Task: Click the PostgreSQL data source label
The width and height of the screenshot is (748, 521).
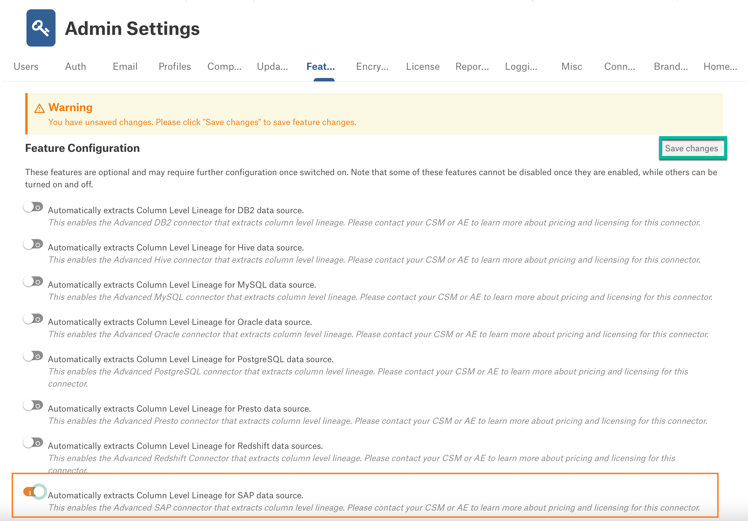Action: (191, 359)
